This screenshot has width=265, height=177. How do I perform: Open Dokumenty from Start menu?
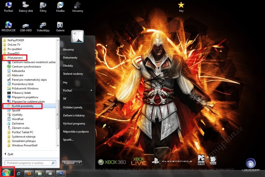(70, 58)
